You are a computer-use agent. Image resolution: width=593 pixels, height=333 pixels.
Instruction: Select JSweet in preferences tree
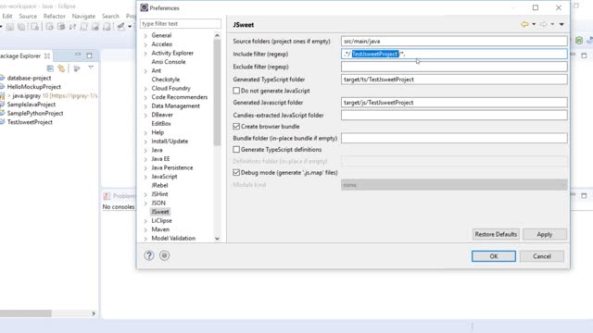pyautogui.click(x=160, y=212)
